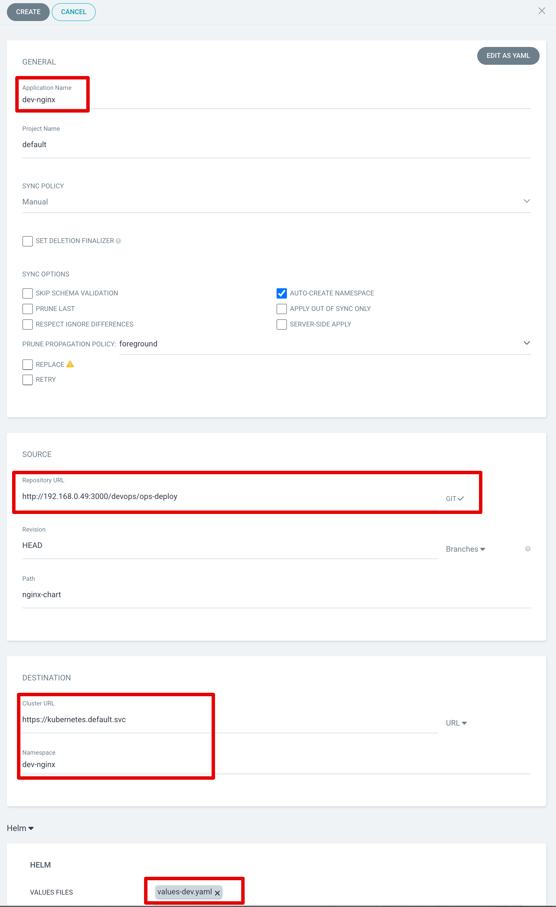Screen dimensions: 556x907
Task: Switch the Helm source type dropdown
Action: point(20,828)
